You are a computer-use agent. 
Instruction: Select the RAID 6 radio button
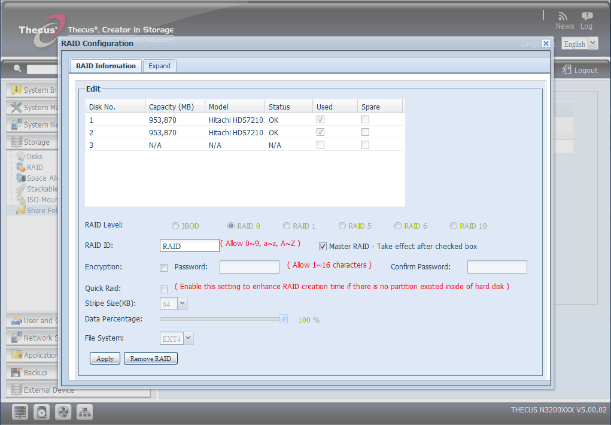398,226
